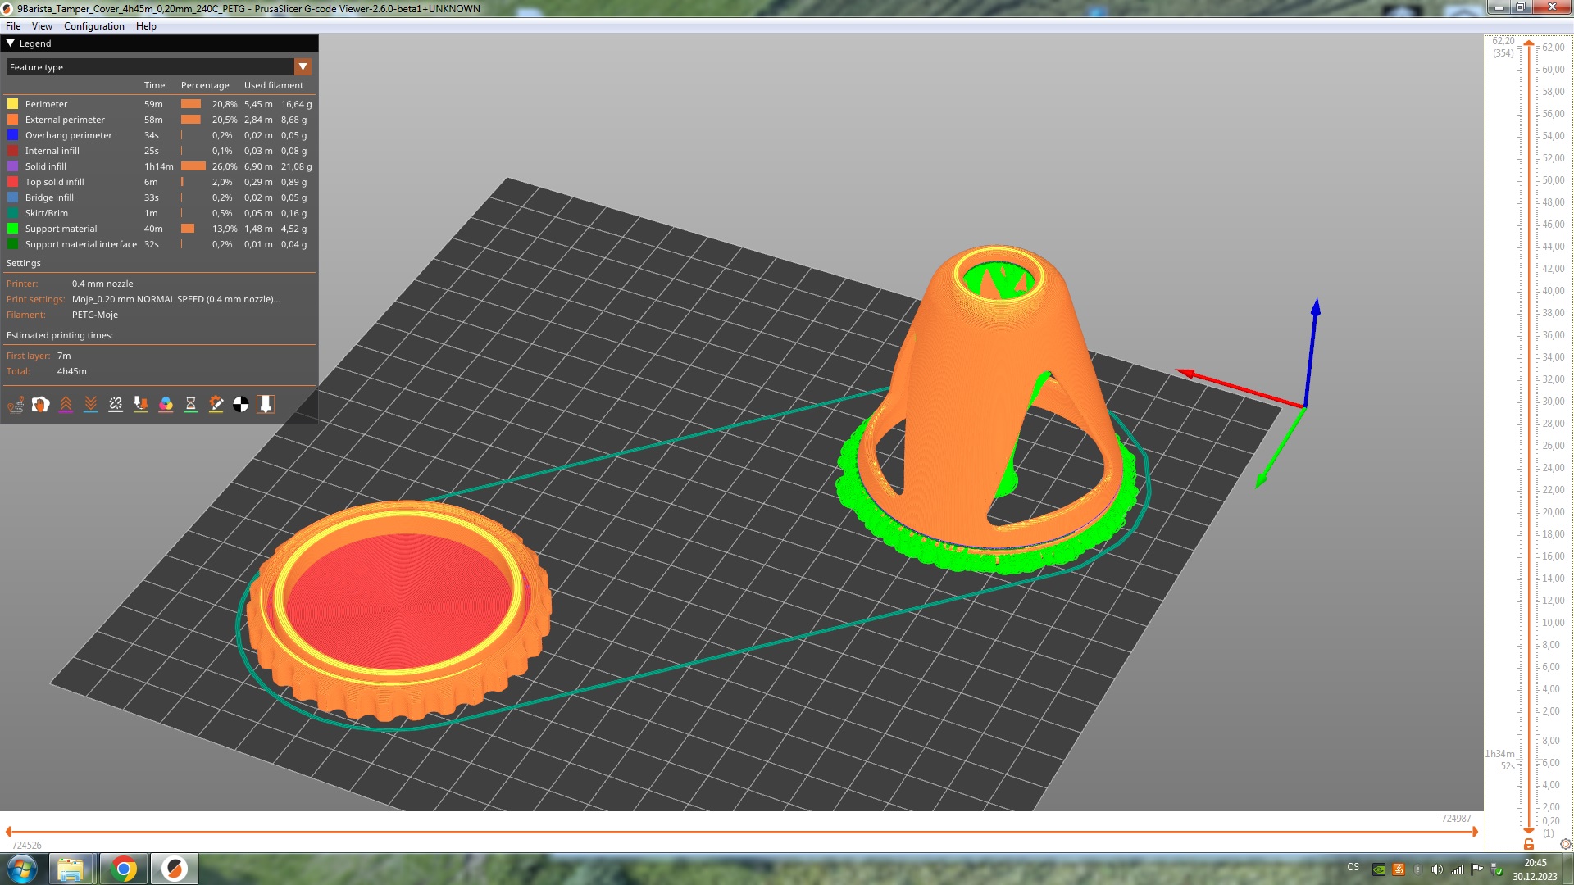This screenshot has width=1574, height=885.
Task: Toggle pause prints hourglass icon
Action: click(191, 404)
